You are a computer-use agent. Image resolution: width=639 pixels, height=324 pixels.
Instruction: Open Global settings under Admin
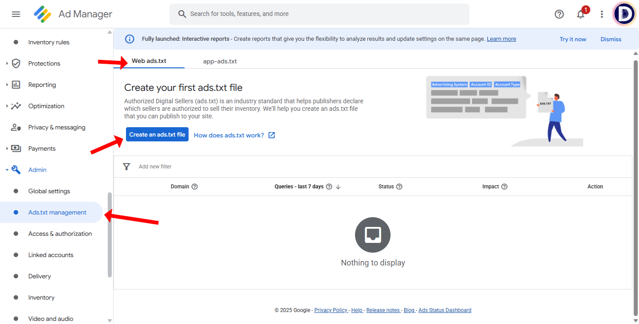tap(49, 191)
